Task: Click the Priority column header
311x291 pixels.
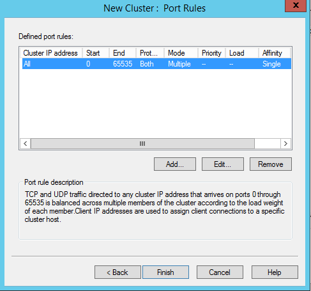Action: click(x=212, y=53)
